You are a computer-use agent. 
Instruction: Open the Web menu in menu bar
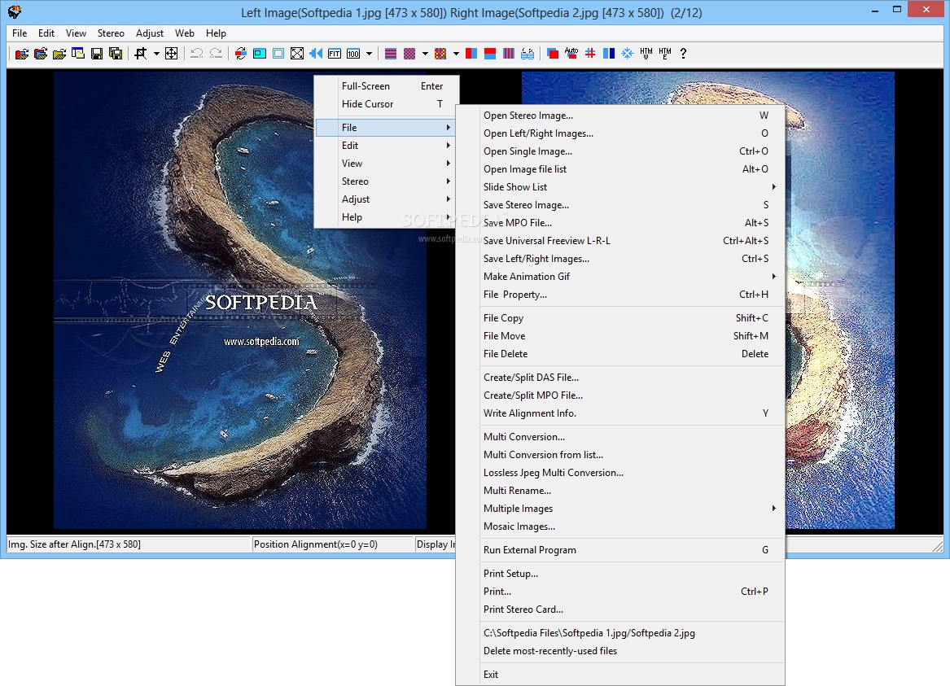click(185, 33)
